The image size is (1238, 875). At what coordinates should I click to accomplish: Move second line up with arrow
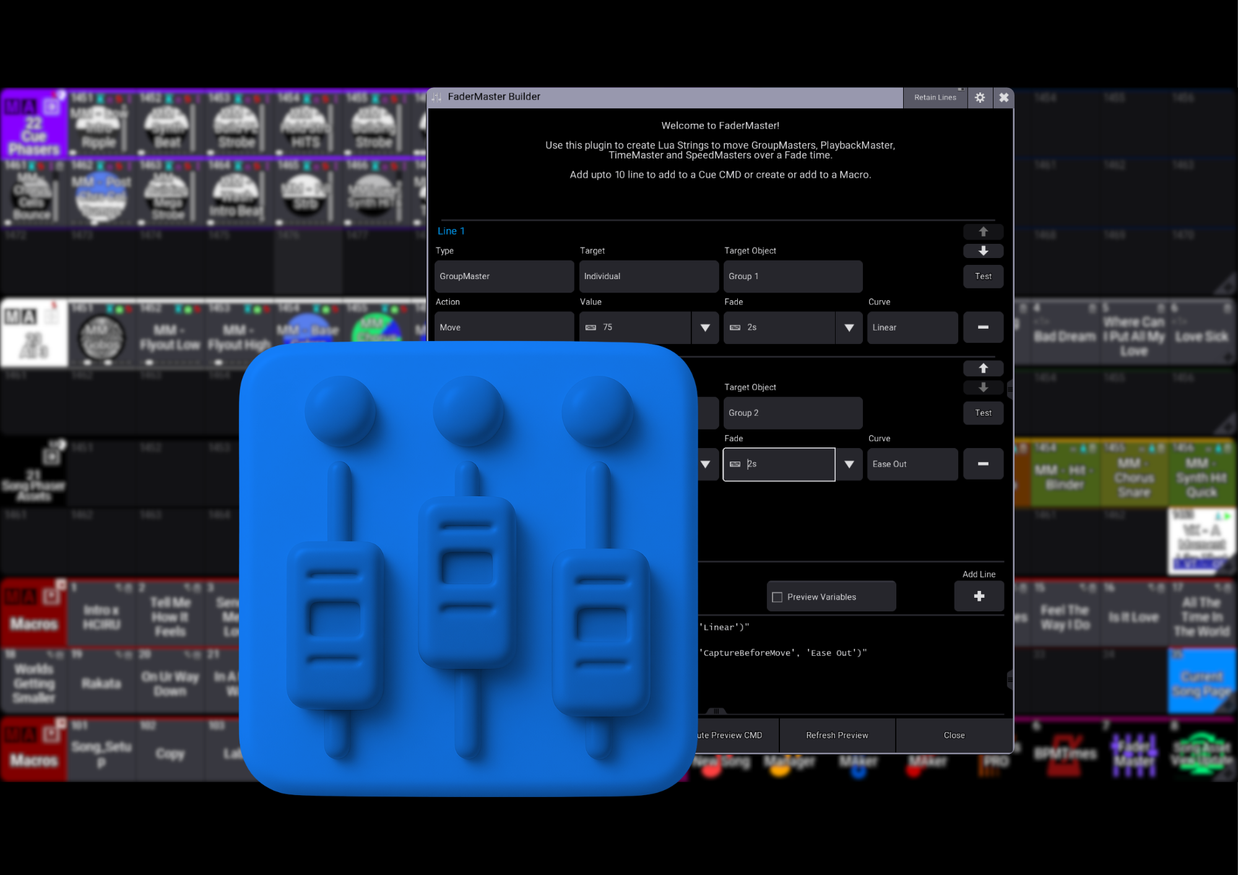point(983,368)
